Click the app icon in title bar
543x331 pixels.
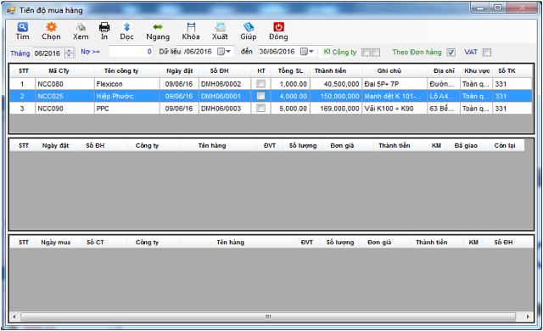point(11,10)
